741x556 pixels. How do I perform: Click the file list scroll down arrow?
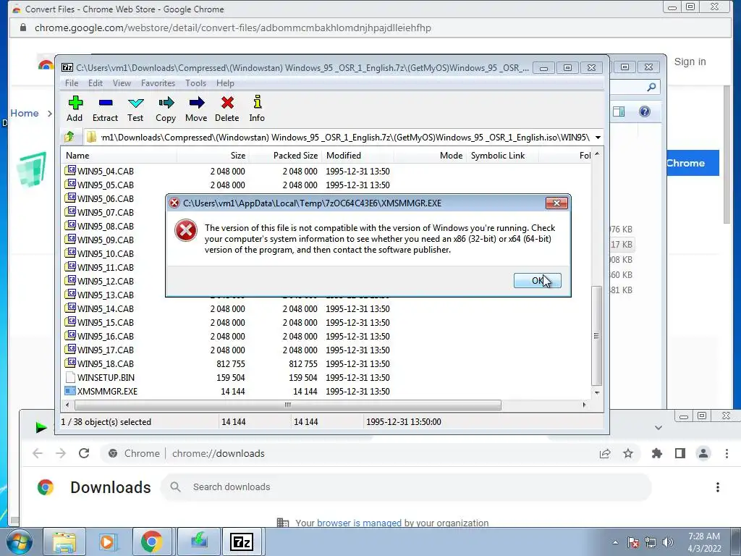(x=597, y=392)
